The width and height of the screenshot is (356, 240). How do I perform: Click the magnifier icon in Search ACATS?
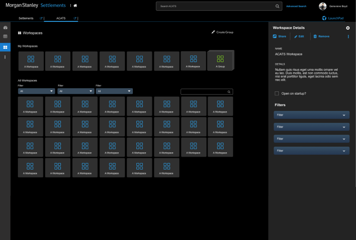coord(277,6)
